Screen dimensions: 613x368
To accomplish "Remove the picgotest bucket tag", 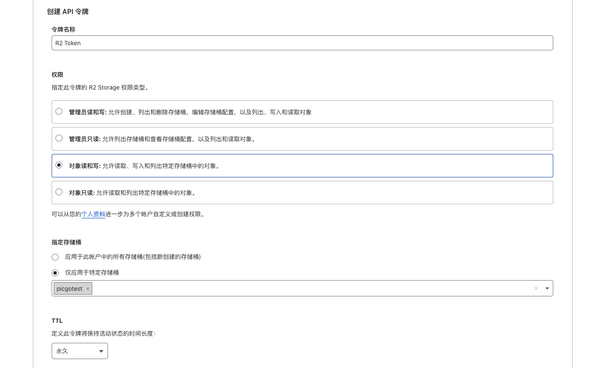I will (88, 289).
